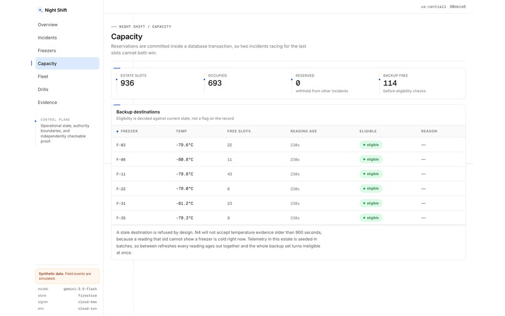Viewport: 505px width, 316px height.
Task: Click the eligible badge for F-08
Action: coord(371,159)
